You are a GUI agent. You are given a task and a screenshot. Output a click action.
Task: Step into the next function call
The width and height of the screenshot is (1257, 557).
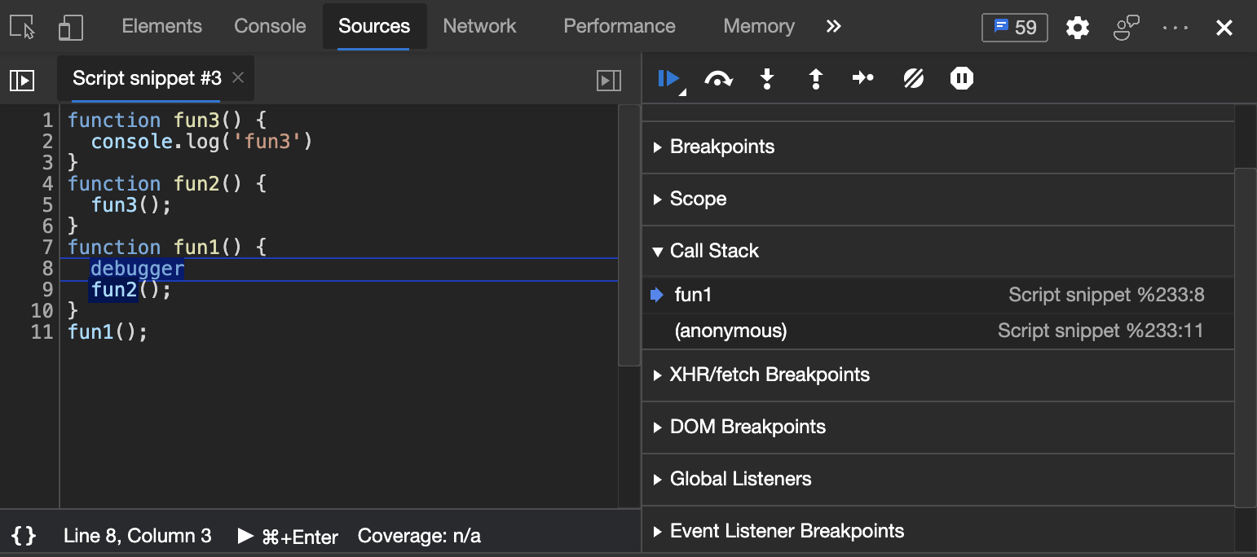pyautogui.click(x=766, y=79)
